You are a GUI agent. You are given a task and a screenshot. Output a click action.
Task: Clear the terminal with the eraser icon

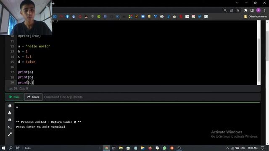[10, 120]
